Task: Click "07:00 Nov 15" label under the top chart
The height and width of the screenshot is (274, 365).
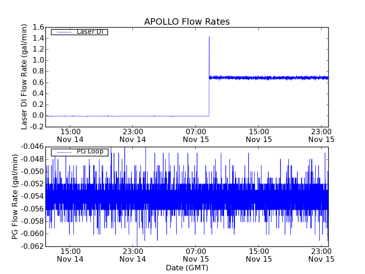Action: point(196,135)
